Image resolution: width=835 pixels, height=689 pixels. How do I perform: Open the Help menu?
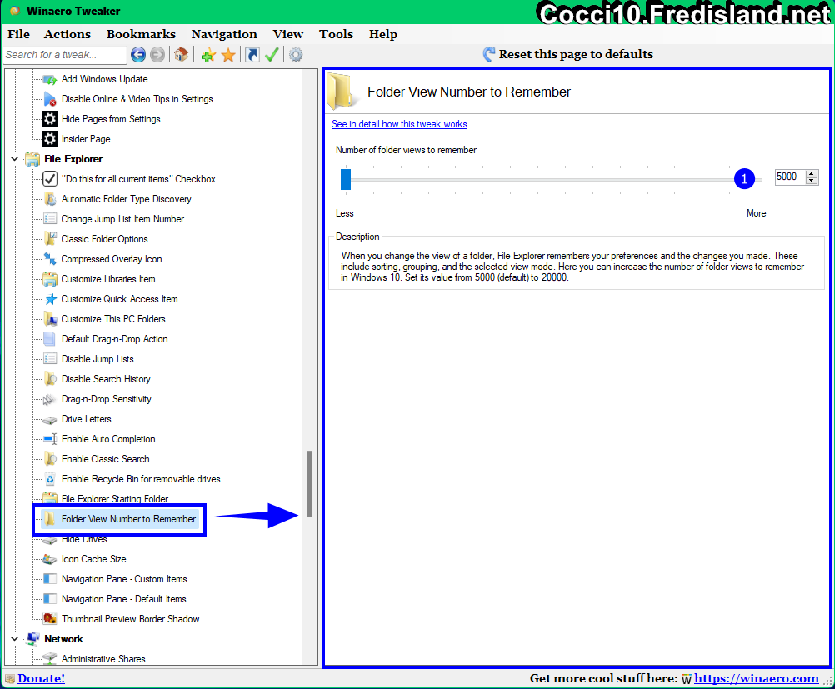[382, 34]
